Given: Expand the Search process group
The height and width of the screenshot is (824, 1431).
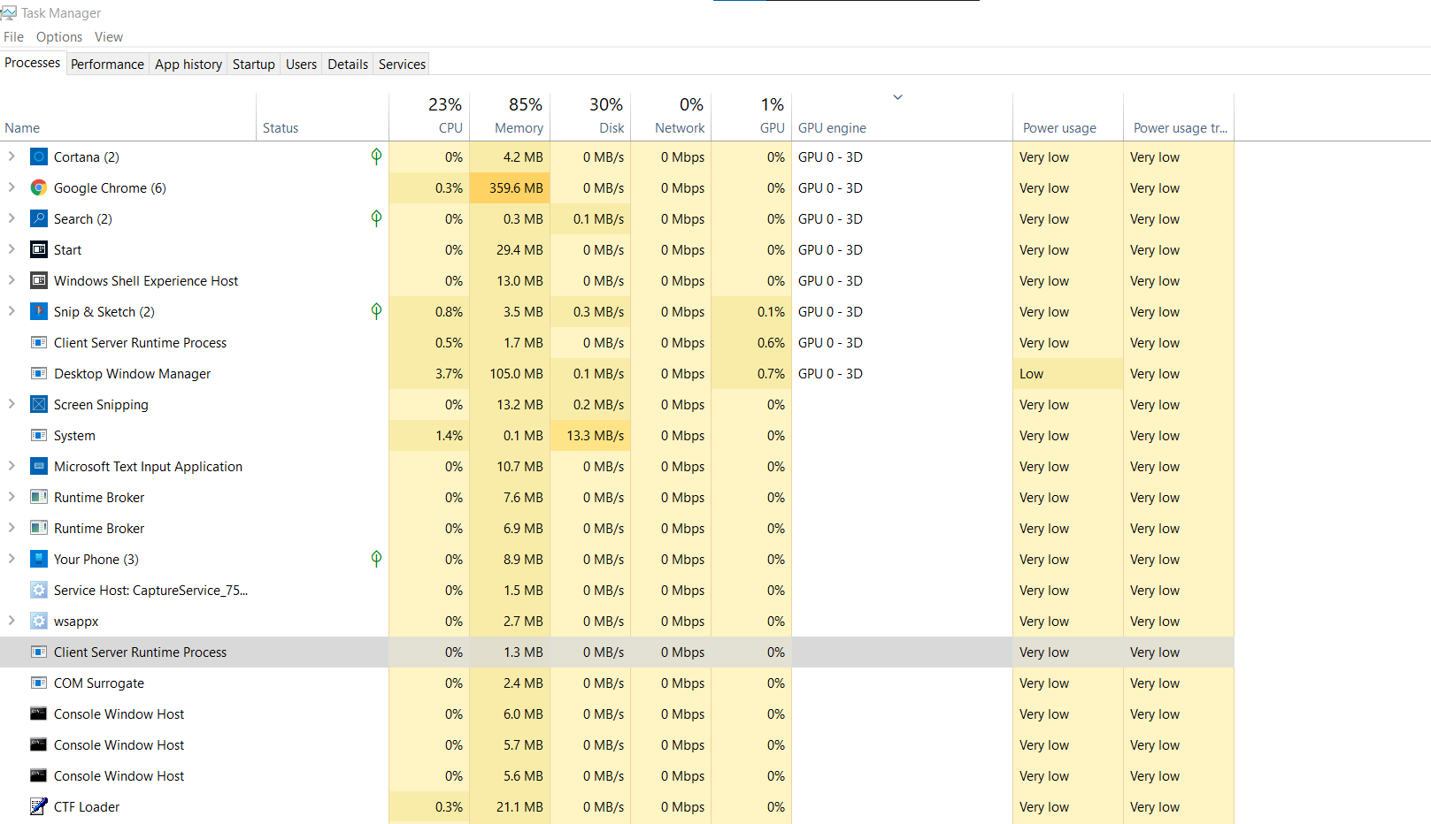Looking at the screenshot, I should [x=12, y=218].
